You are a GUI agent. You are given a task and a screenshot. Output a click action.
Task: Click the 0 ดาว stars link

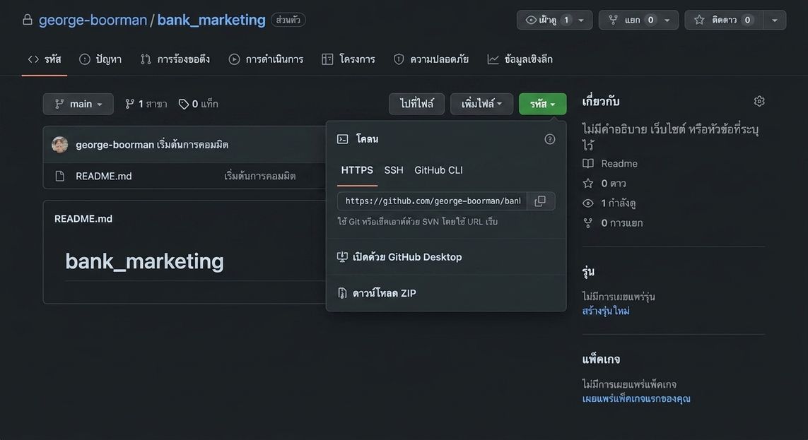[613, 183]
